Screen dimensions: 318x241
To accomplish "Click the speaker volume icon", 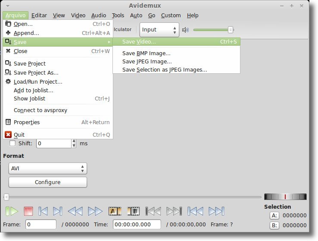I will click(x=185, y=30).
